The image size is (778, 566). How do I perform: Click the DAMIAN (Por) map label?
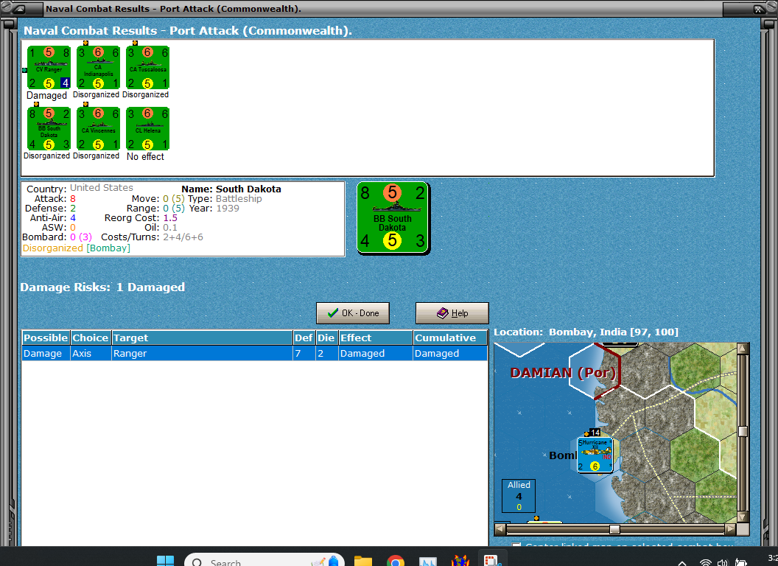[x=563, y=373]
